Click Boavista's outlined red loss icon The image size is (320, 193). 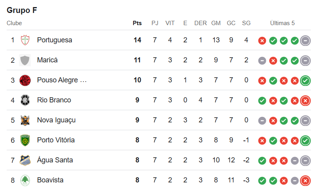[305, 180]
